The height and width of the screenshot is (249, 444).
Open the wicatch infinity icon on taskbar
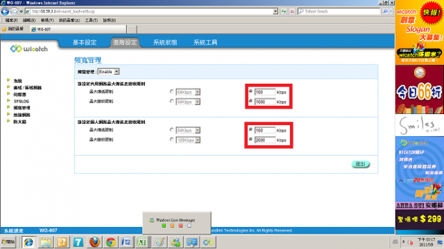(x=208, y=242)
